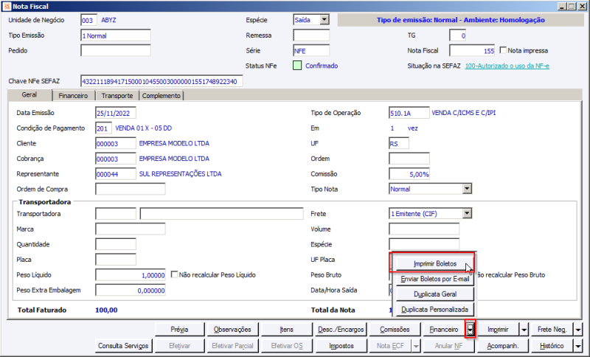Click the Frete Neg. button
The image size is (590, 357).
coord(552,330)
